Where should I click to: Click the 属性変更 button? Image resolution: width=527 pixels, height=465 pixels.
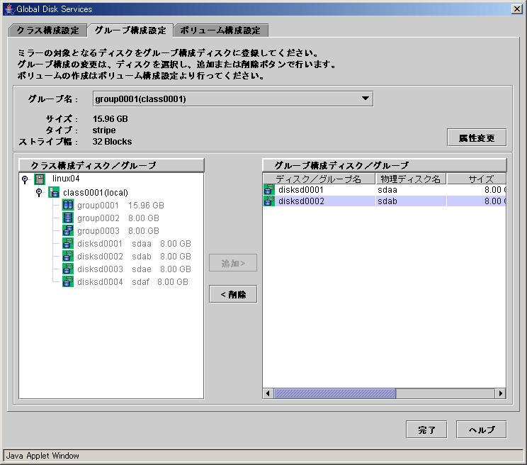click(x=476, y=138)
